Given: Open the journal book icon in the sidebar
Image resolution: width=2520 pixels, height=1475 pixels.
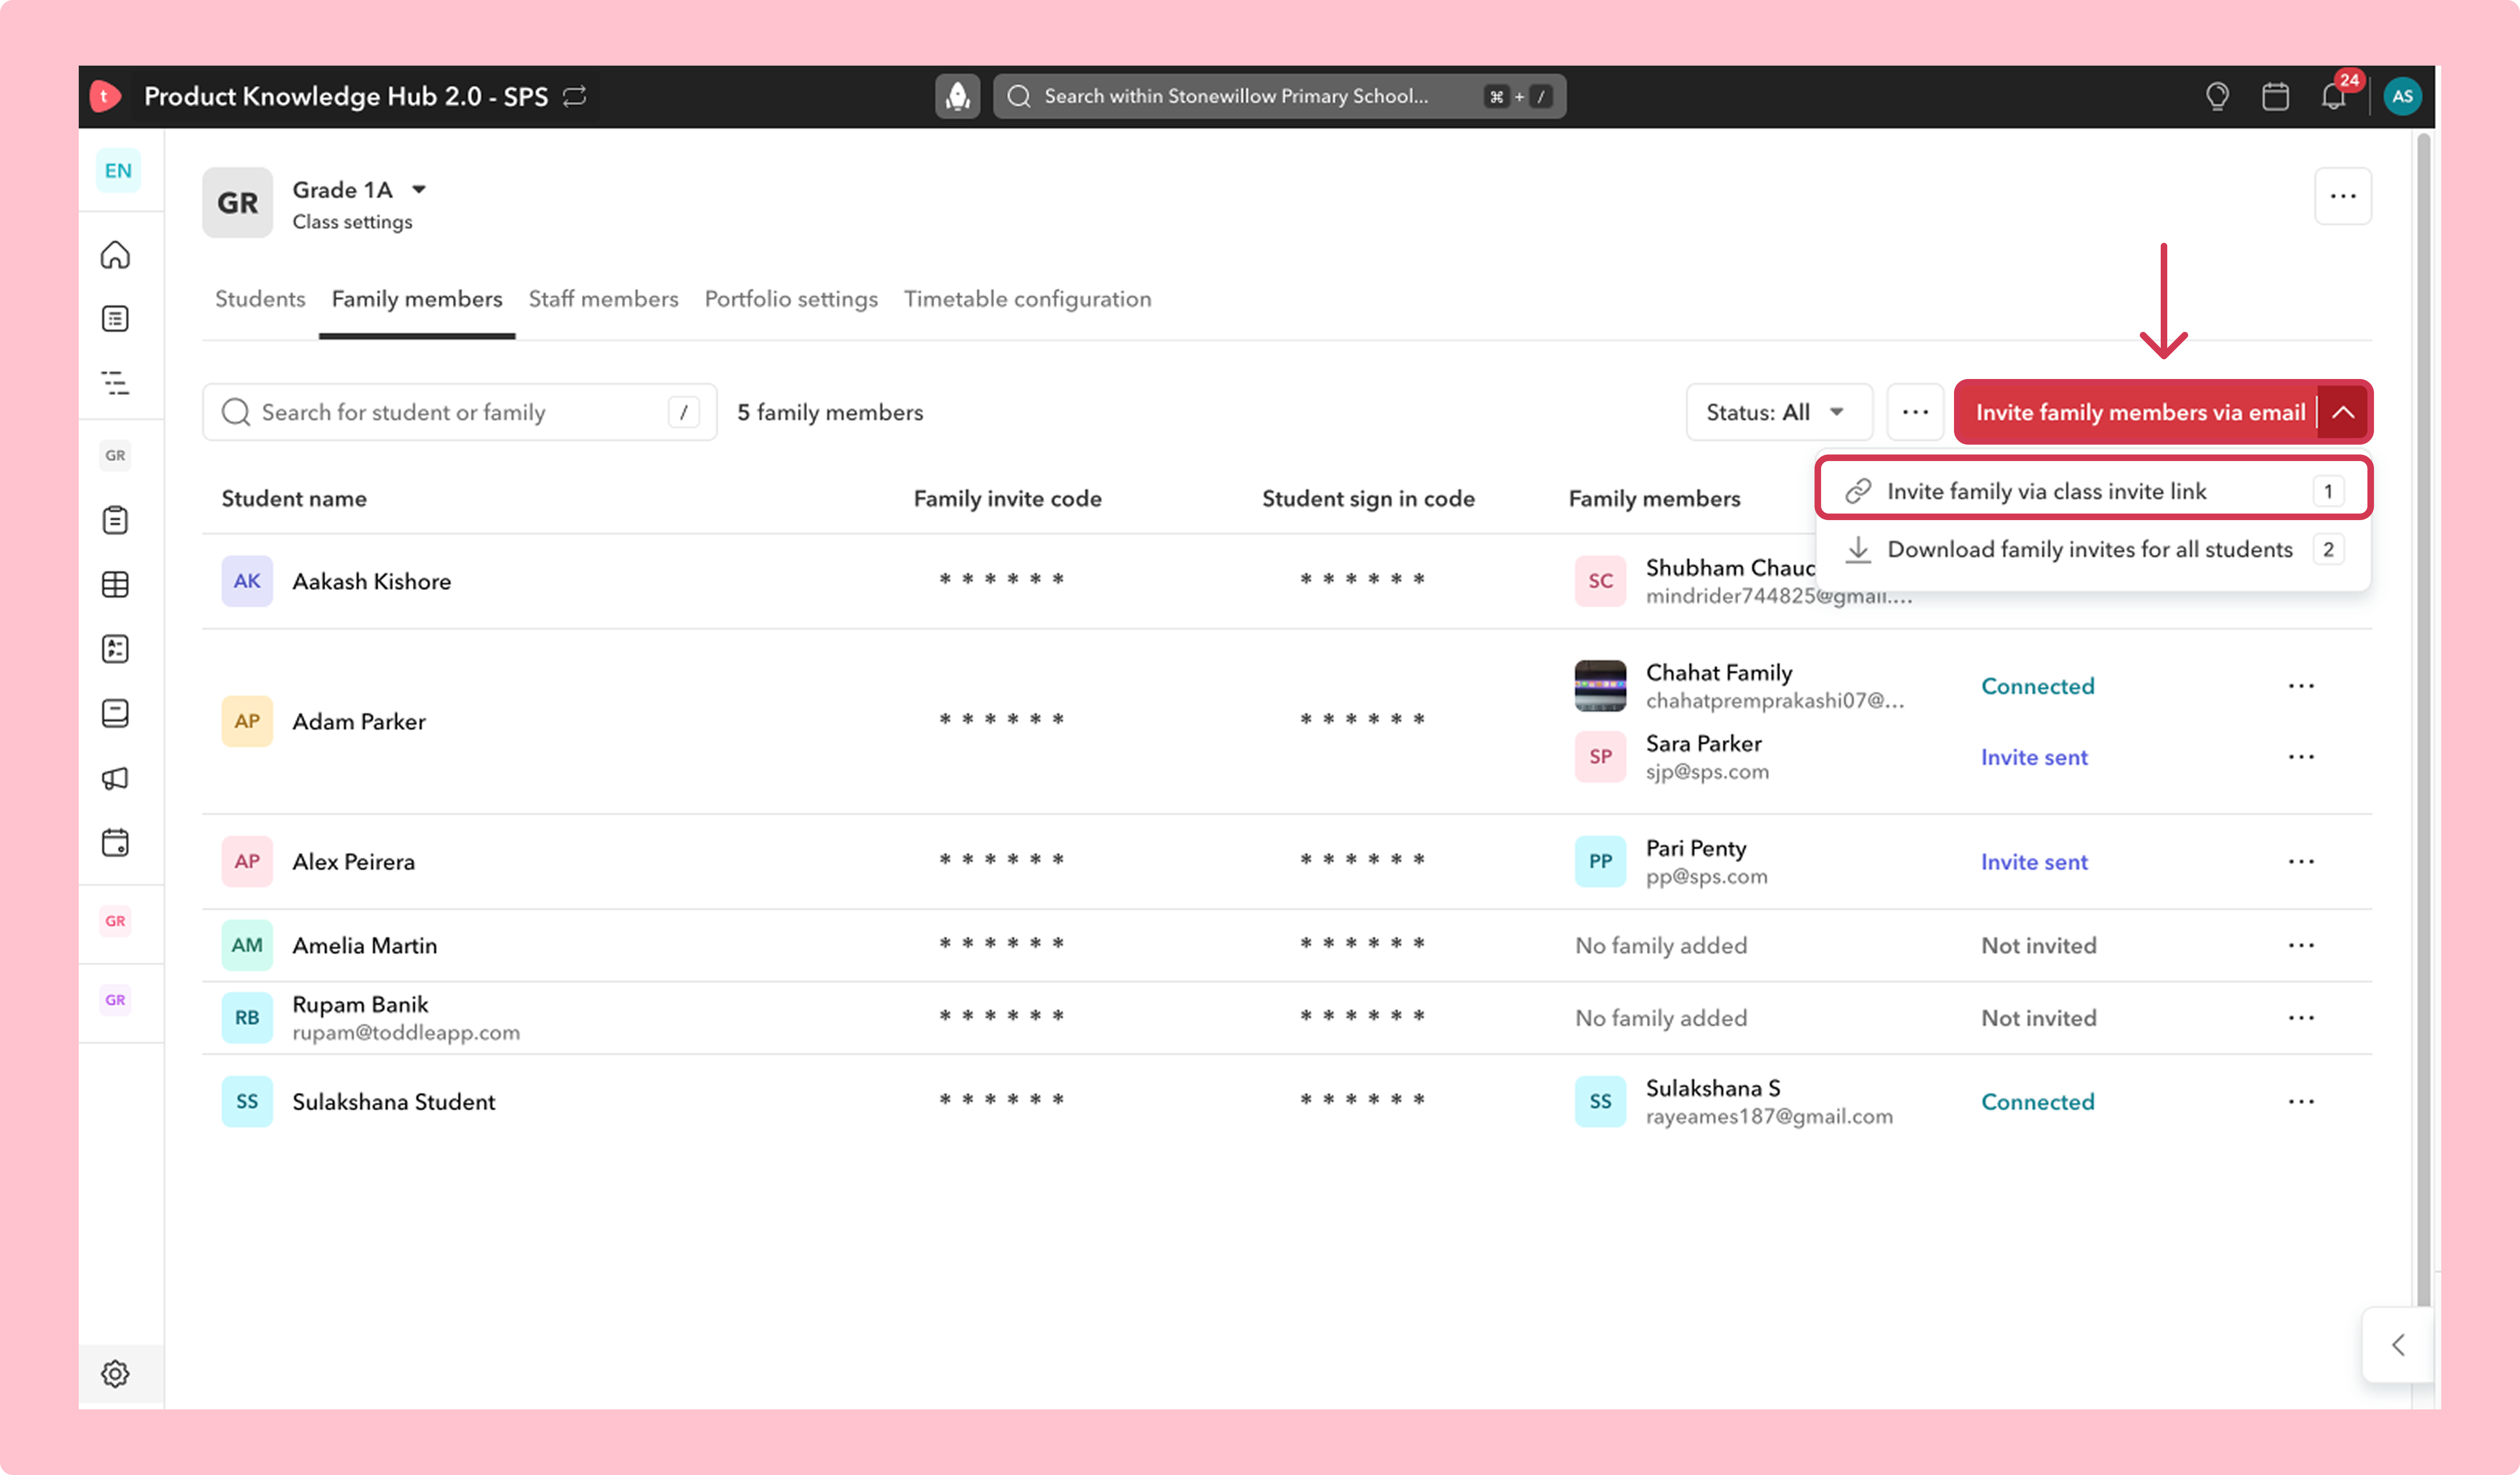Looking at the screenshot, I should [x=115, y=713].
